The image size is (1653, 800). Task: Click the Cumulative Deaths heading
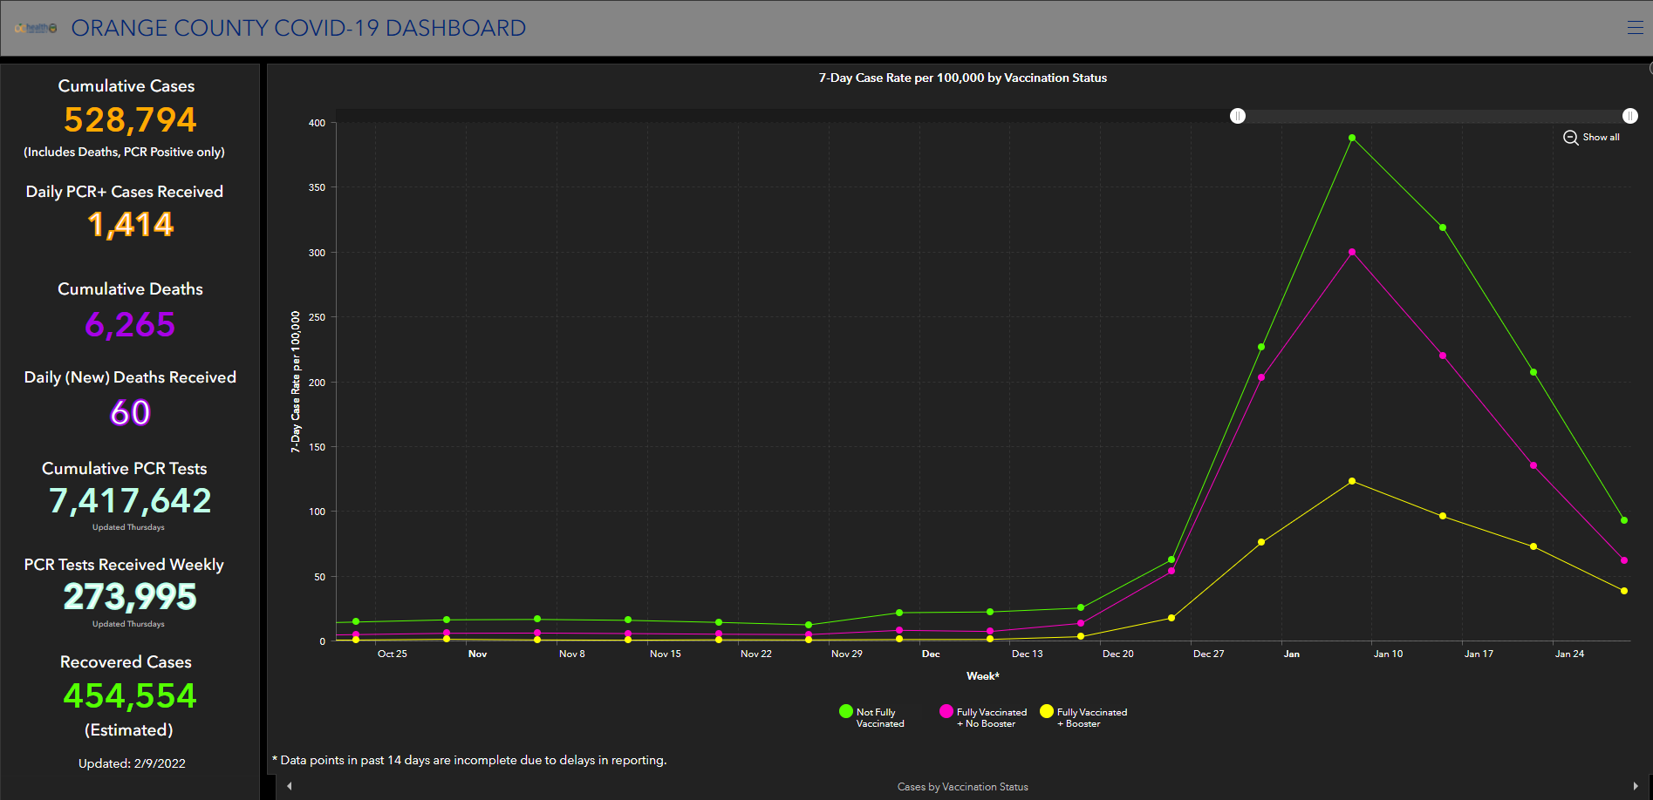pos(130,289)
